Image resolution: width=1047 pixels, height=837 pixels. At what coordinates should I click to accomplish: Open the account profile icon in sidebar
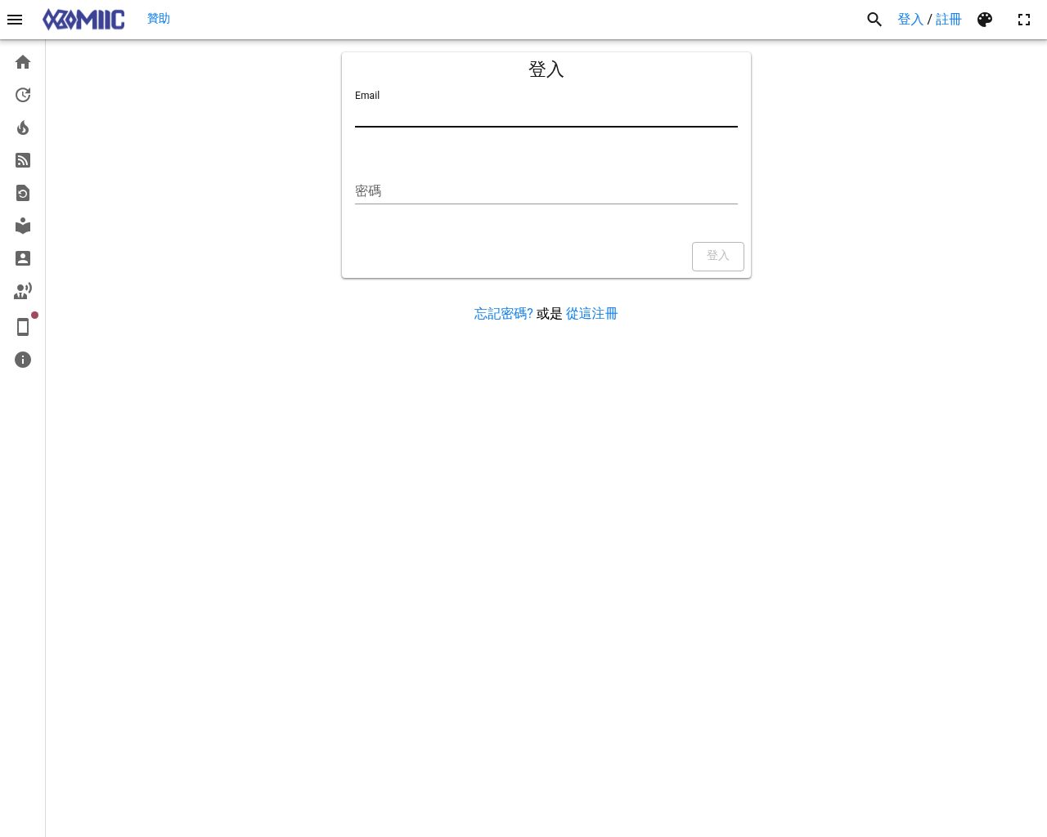click(23, 258)
